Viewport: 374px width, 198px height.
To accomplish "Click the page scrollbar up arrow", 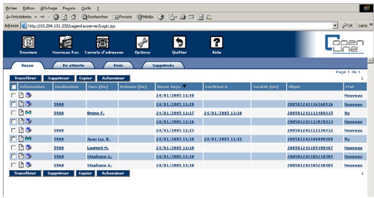I will tap(370, 60).
